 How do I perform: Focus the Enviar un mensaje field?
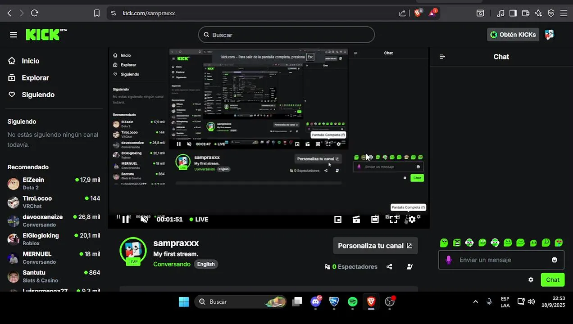pos(501,260)
